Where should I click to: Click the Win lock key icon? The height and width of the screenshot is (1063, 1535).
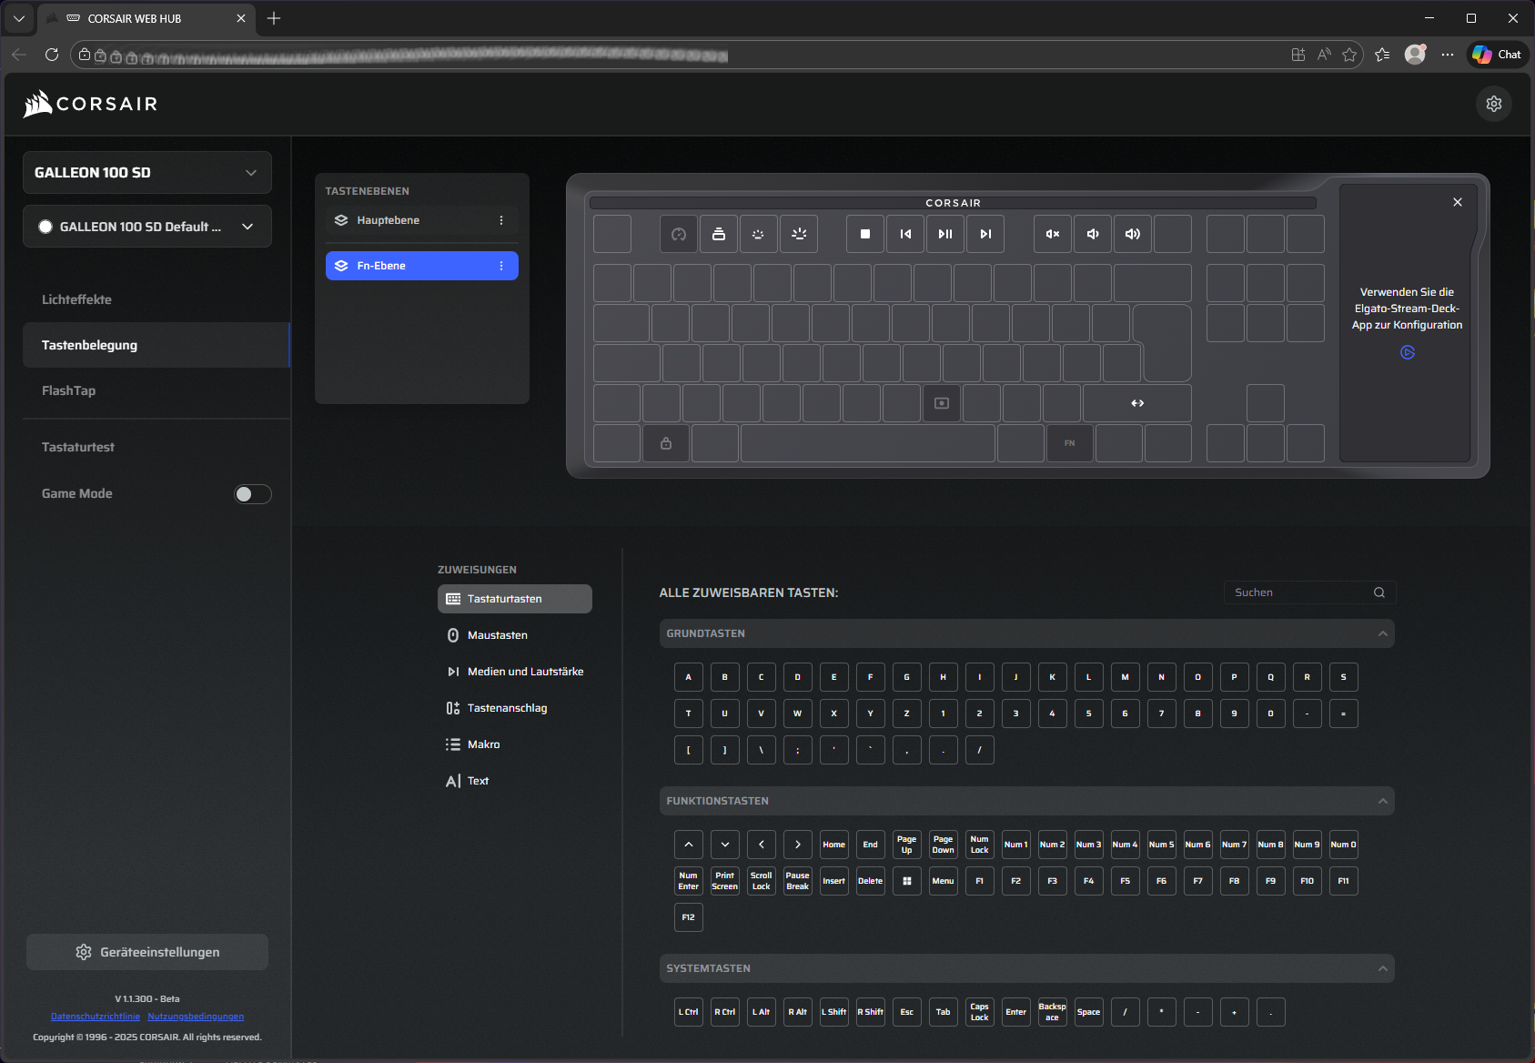666,443
